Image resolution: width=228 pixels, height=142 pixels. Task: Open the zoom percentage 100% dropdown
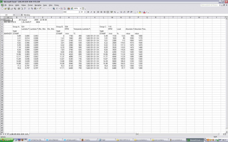click(80, 8)
